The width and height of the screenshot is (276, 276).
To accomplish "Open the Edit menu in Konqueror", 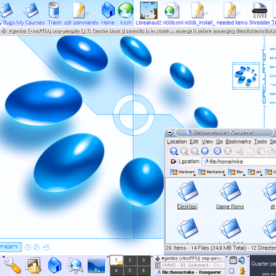I will tap(194, 141).
